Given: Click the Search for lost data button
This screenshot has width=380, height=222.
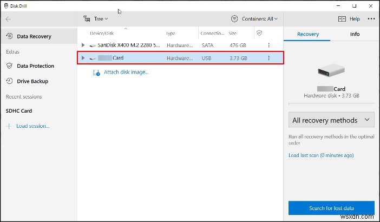Looking at the screenshot, I should pyautogui.click(x=331, y=208).
